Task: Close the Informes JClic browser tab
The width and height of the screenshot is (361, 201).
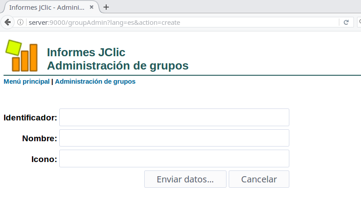Action: tap(92, 8)
